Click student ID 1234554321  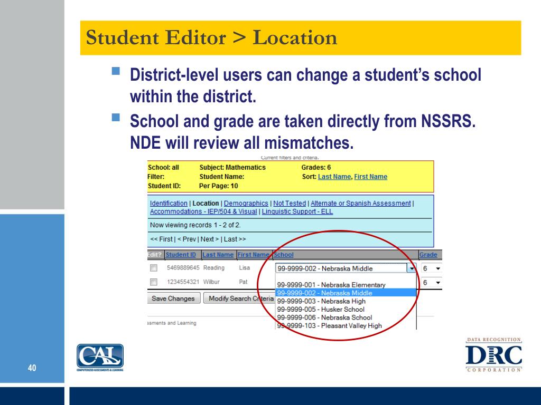tap(183, 282)
